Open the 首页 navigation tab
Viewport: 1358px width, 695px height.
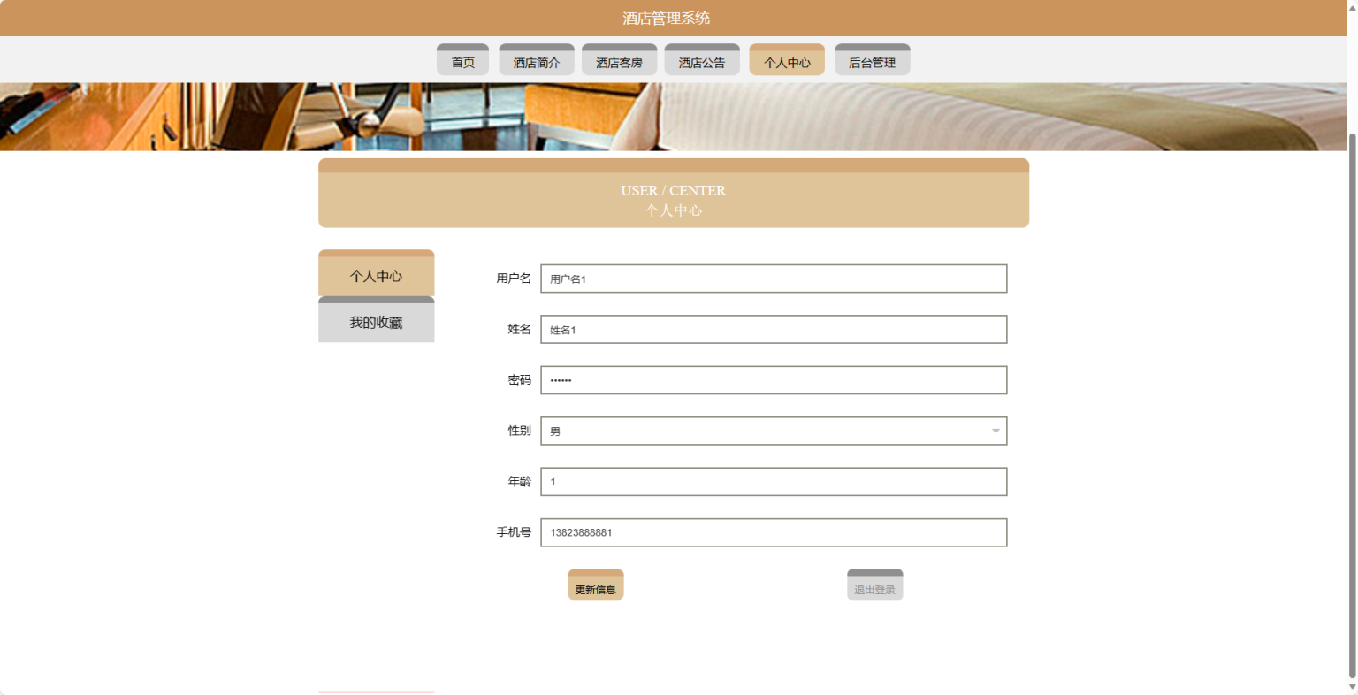[462, 61]
